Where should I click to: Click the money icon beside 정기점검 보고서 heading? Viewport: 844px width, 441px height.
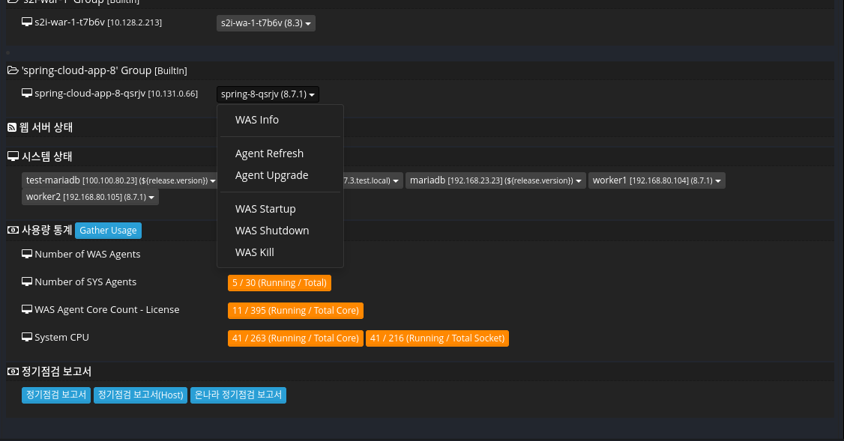[x=13, y=371]
